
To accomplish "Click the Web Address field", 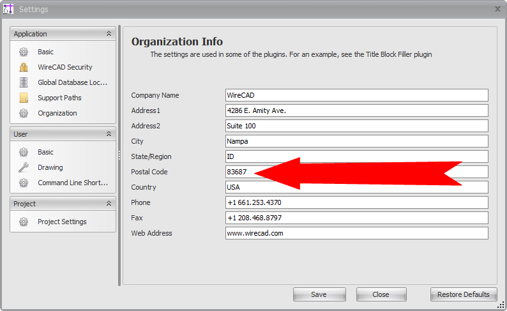I will click(x=357, y=233).
